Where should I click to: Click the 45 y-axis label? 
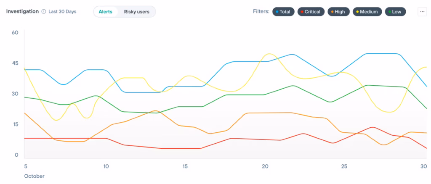(x=15, y=63)
